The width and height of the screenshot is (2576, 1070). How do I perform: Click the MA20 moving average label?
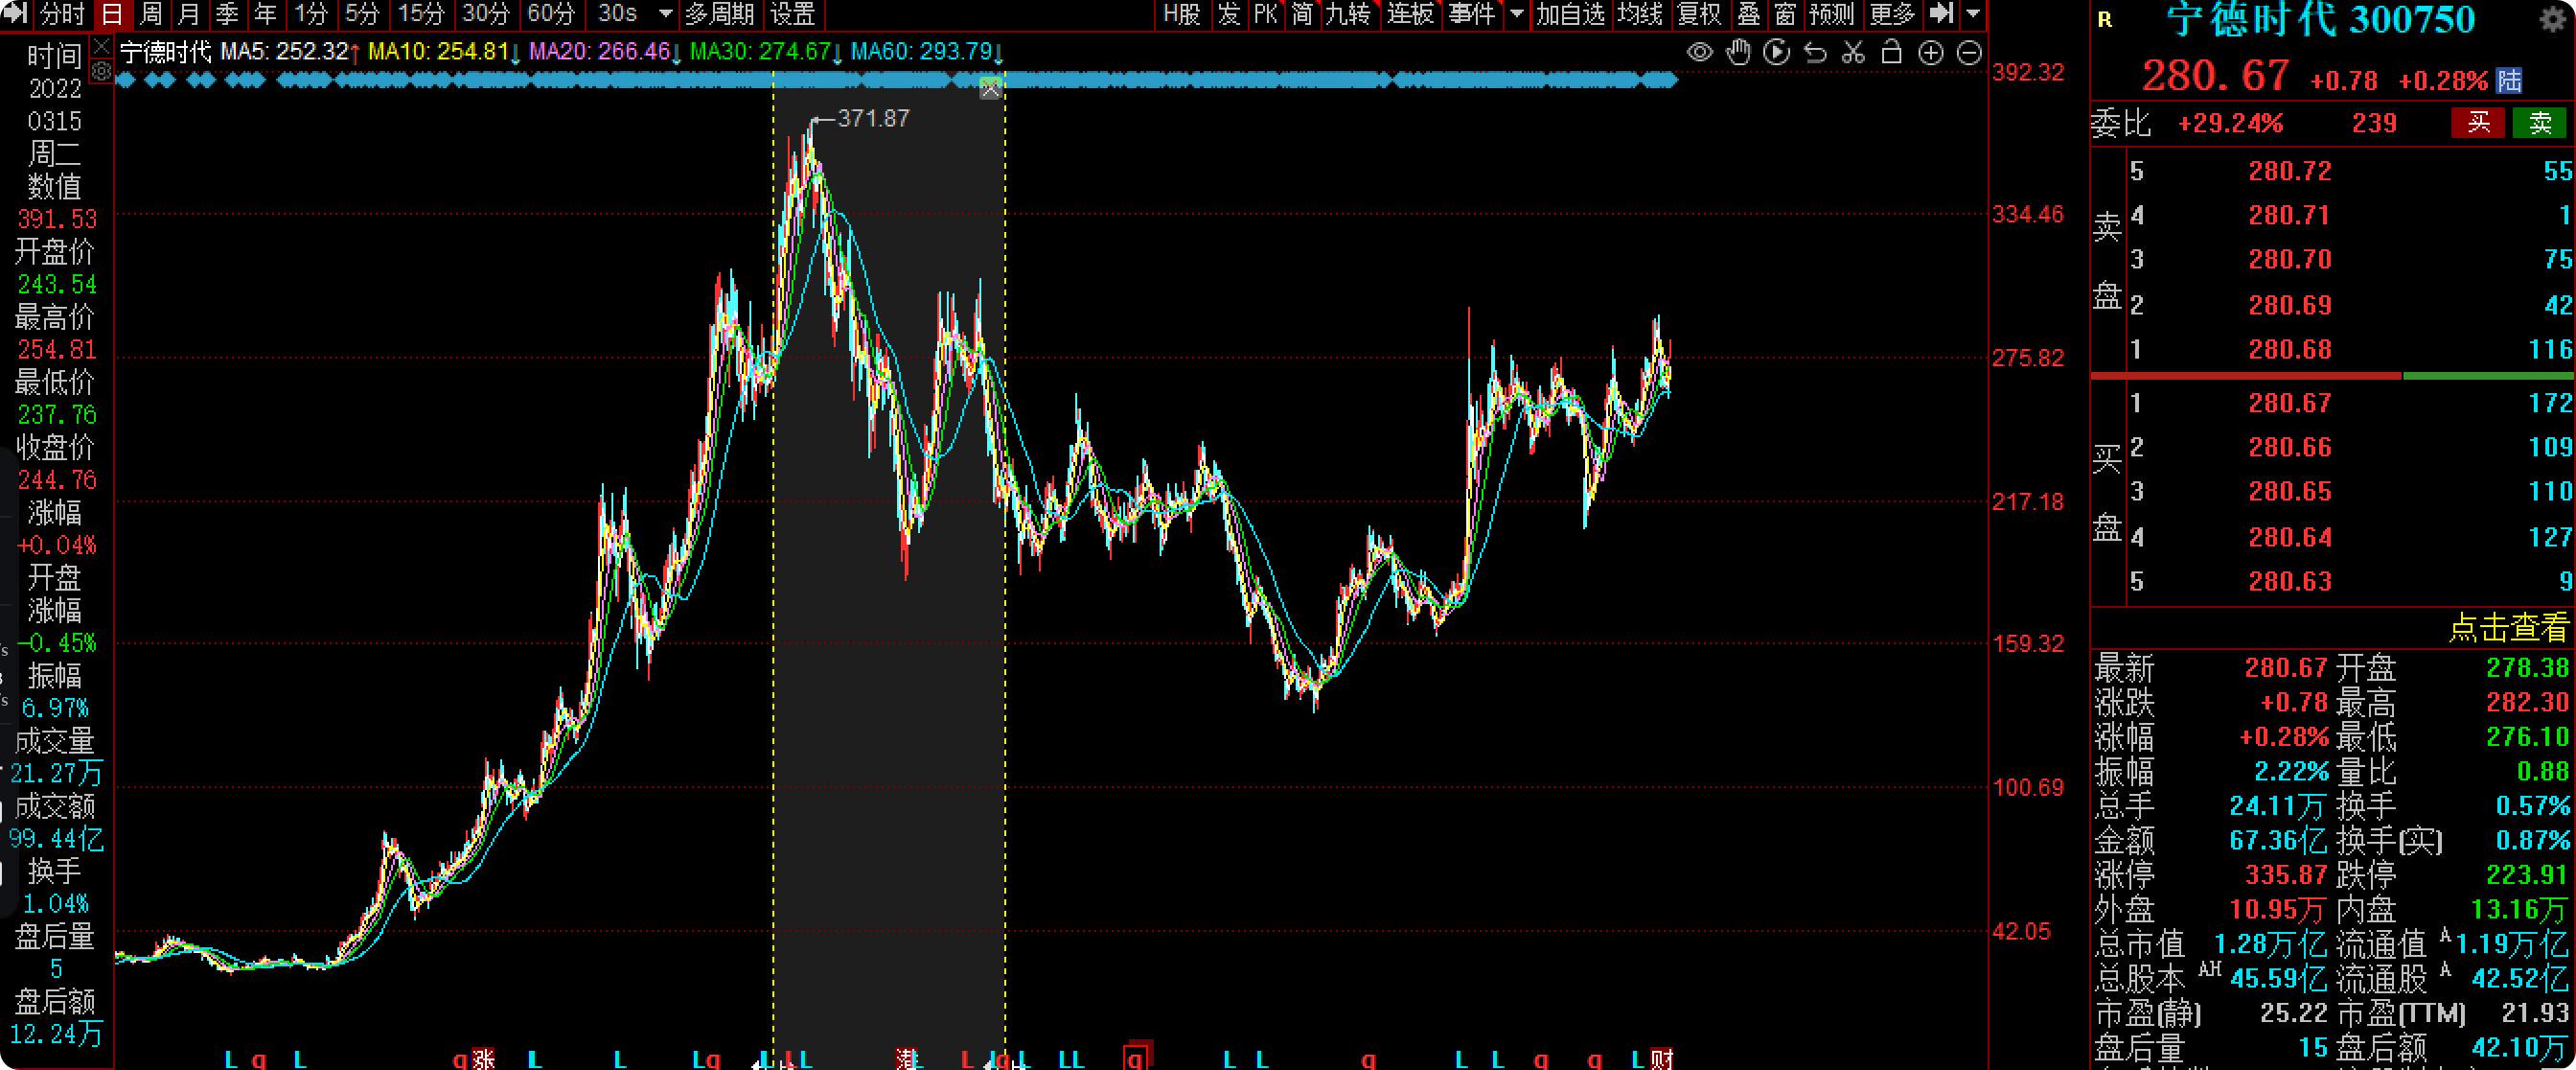(x=606, y=51)
